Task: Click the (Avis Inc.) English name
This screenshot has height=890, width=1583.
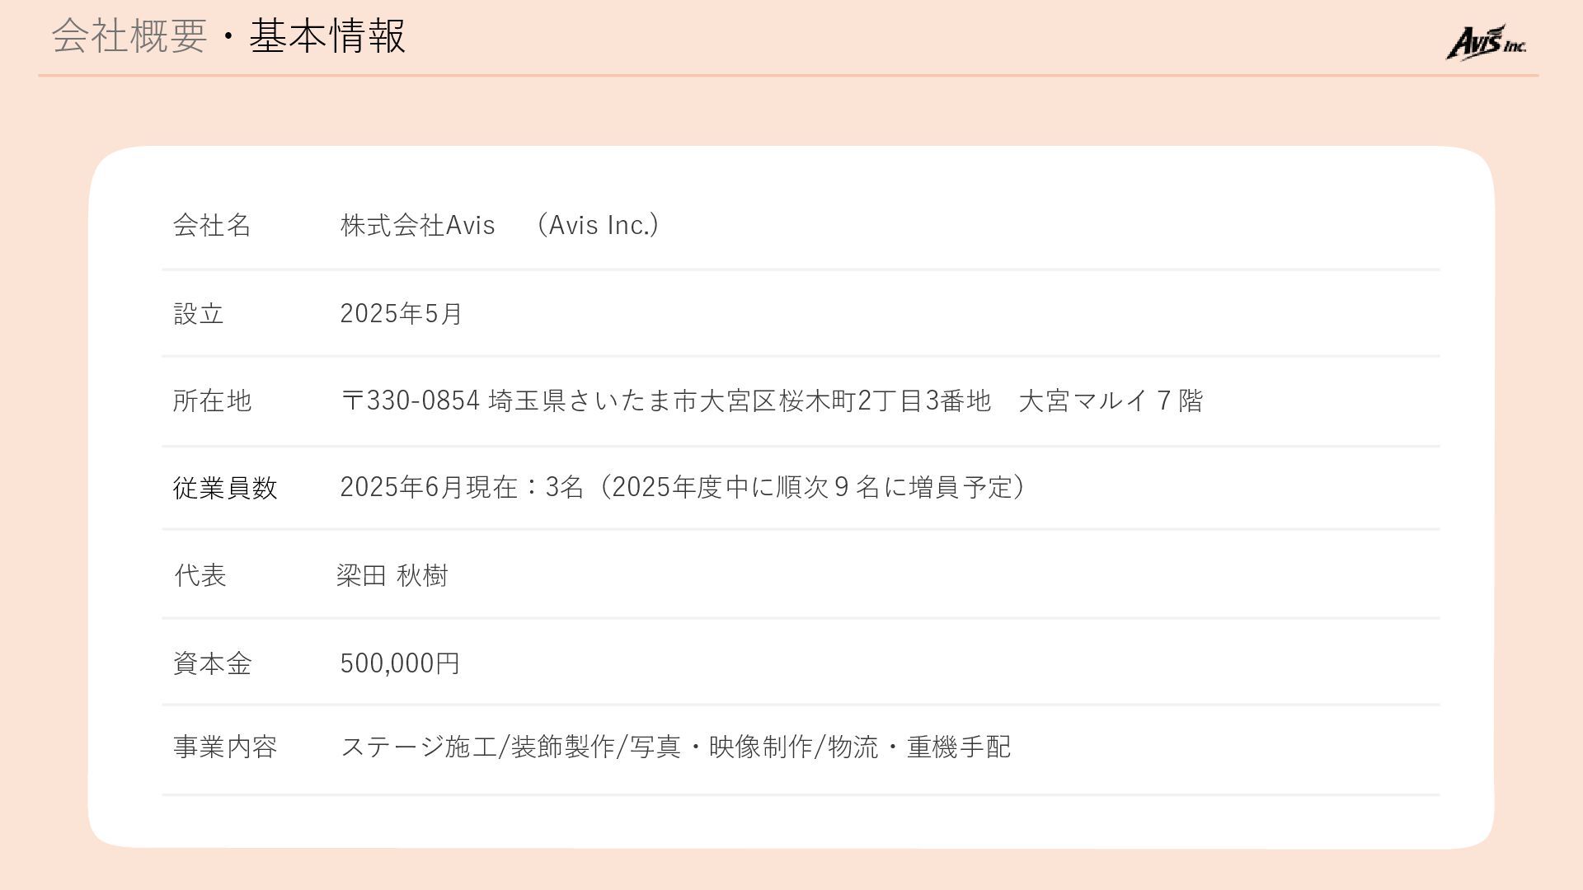Action: [598, 225]
